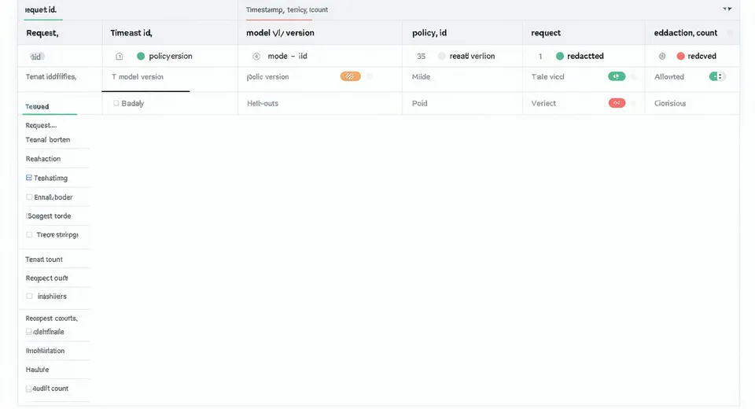Select the 'T model version' underlined tab
Viewport: 755px width, 409px height.
pos(138,76)
